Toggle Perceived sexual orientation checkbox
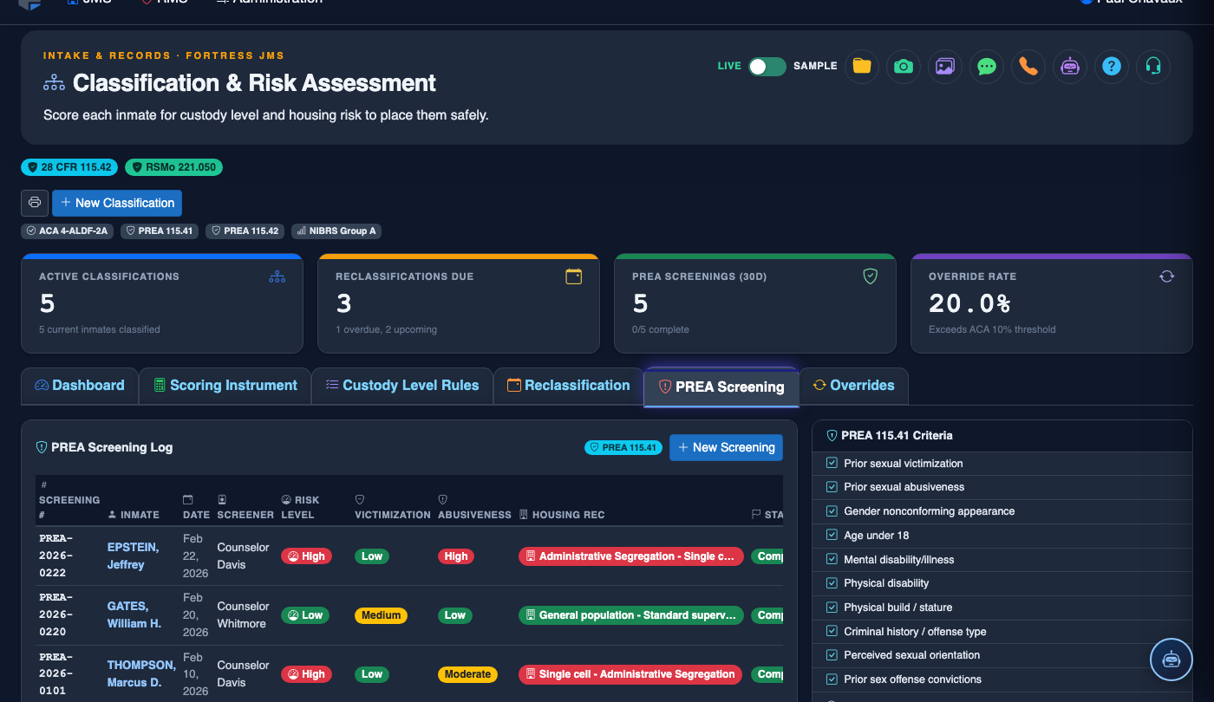The image size is (1214, 702). pyautogui.click(x=832, y=655)
